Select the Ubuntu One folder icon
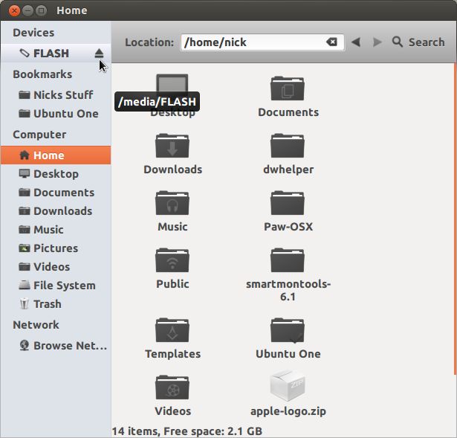This screenshot has width=457, height=438. click(288, 330)
